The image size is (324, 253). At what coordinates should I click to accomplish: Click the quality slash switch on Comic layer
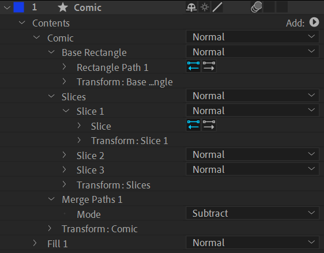point(217,7)
